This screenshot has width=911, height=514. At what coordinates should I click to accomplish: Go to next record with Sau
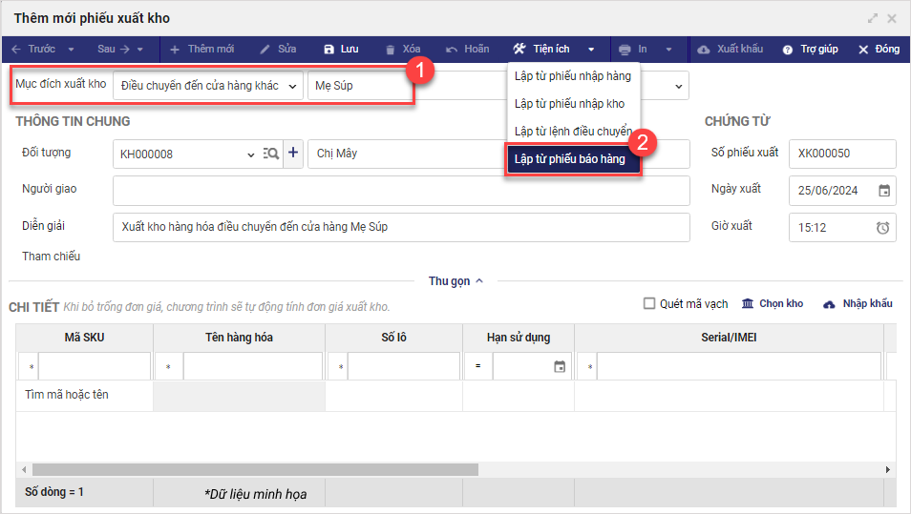point(114,50)
